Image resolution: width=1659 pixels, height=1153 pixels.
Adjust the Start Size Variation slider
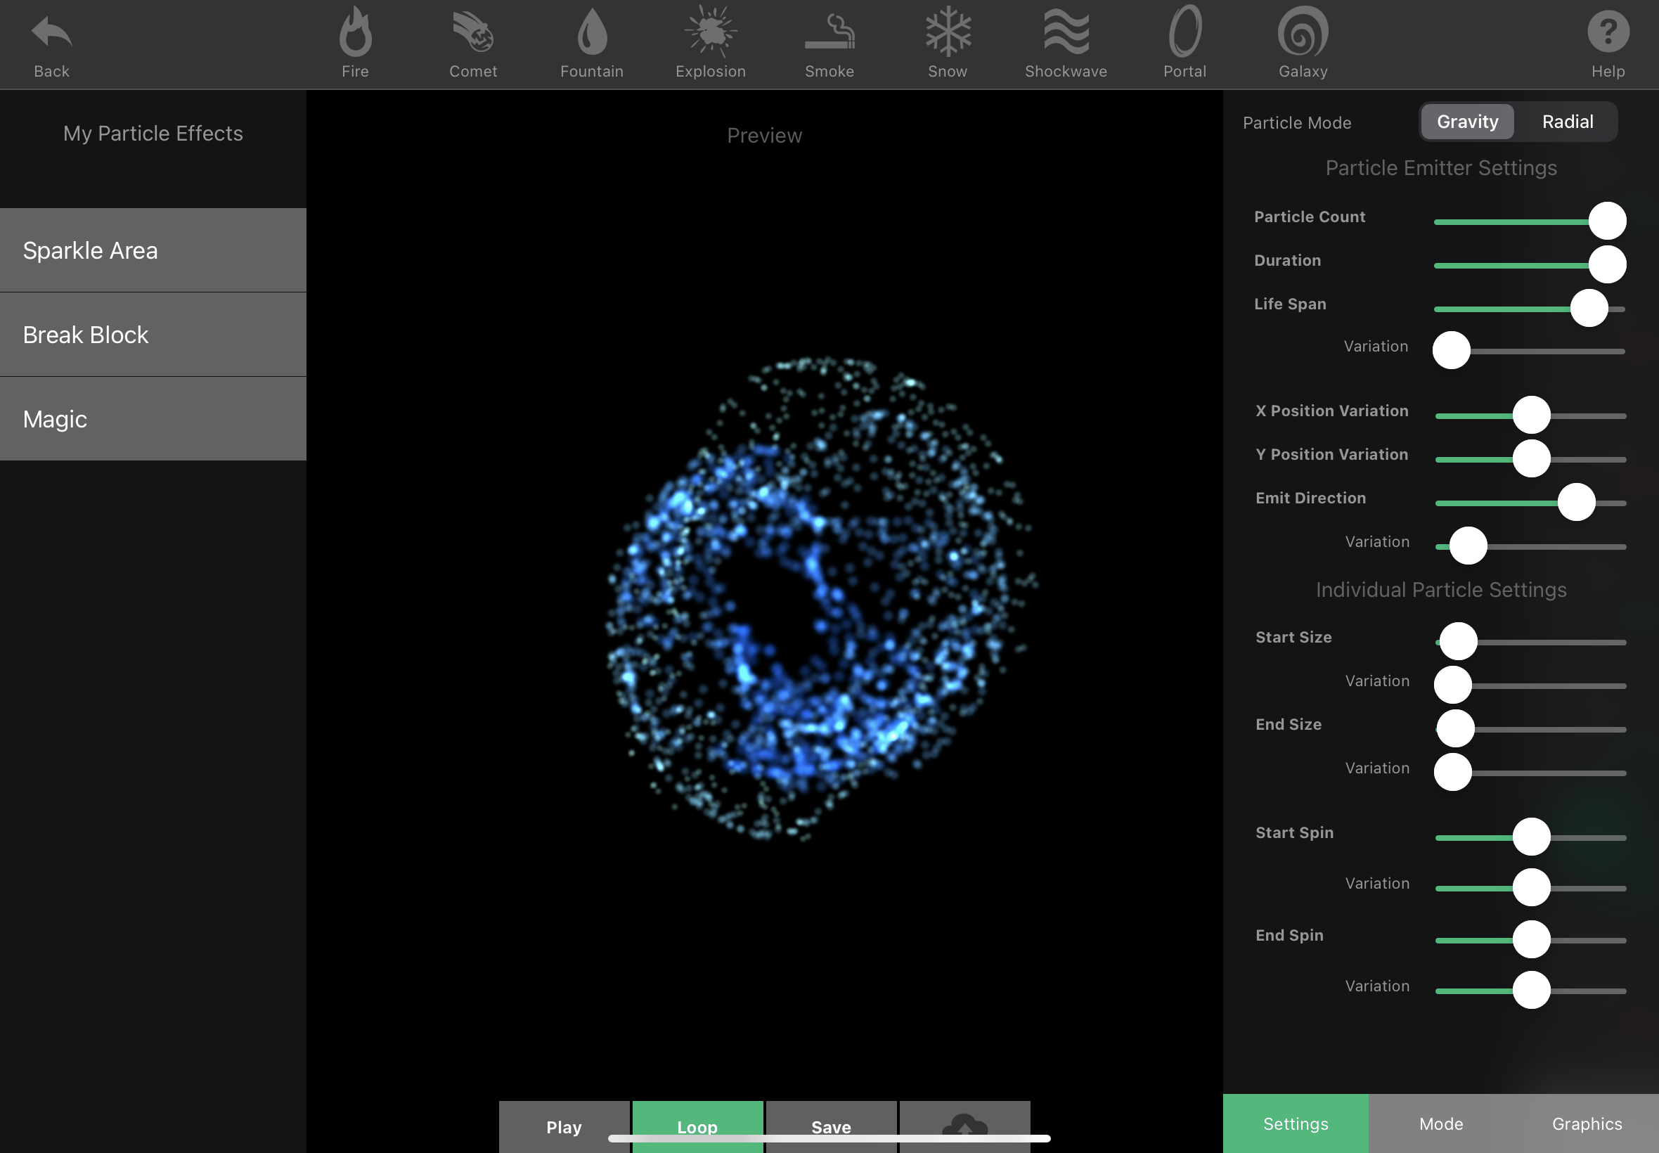click(x=1453, y=685)
